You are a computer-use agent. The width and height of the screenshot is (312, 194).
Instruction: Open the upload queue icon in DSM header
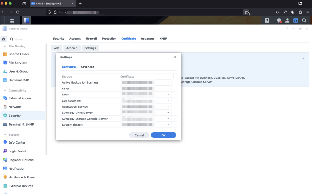click(267, 20)
